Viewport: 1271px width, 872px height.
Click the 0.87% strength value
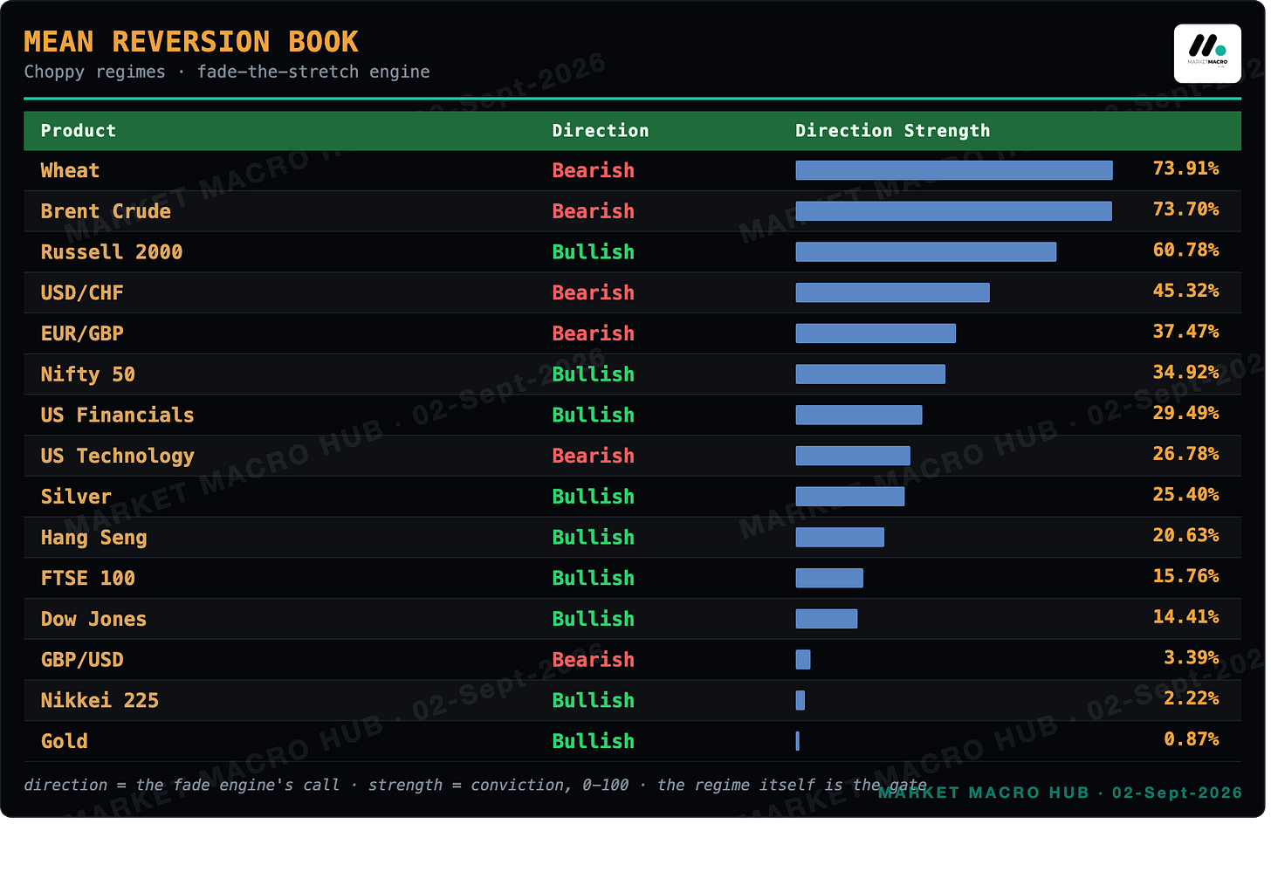[1192, 738]
